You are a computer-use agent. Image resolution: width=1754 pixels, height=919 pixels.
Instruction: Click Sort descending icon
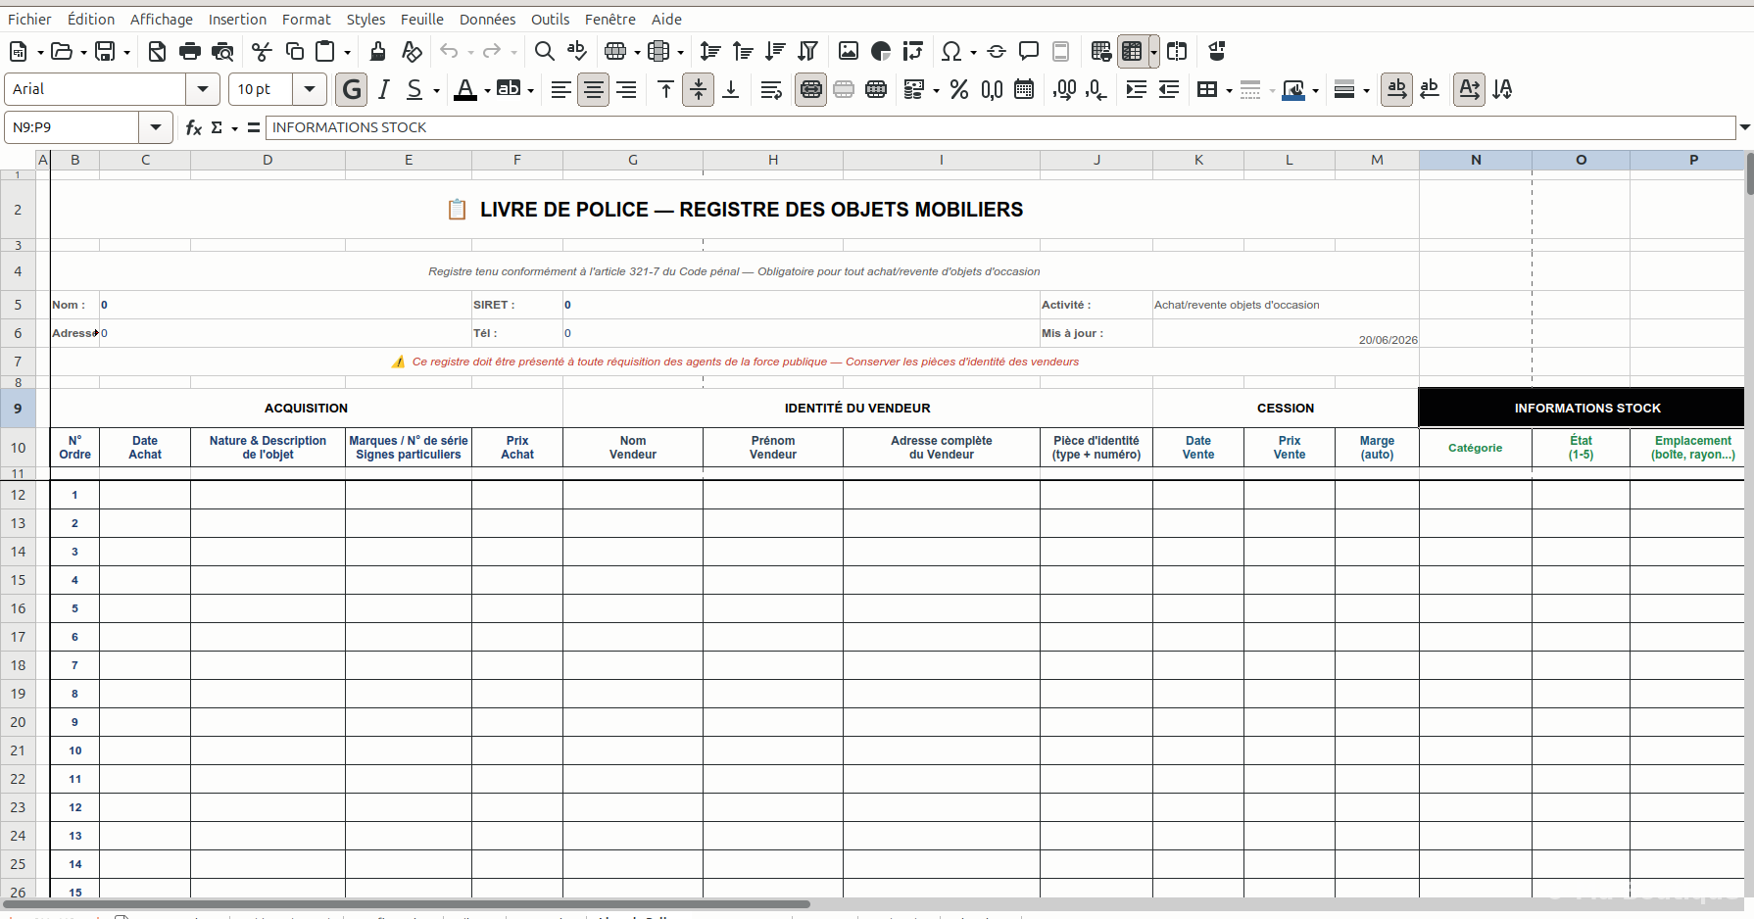775,51
